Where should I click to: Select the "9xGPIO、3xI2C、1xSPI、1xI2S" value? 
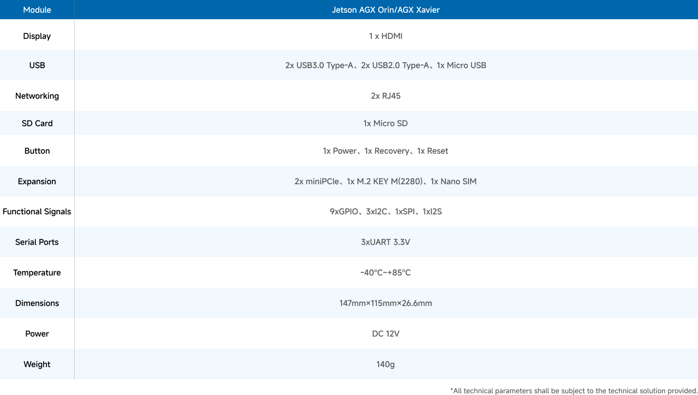coord(386,212)
